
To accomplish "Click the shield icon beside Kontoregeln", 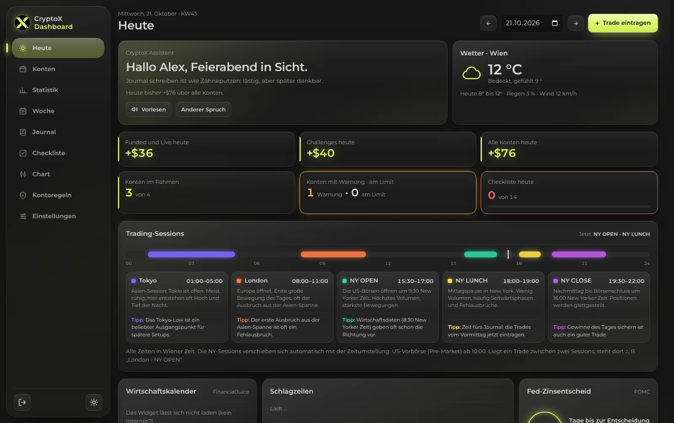I will (23, 195).
